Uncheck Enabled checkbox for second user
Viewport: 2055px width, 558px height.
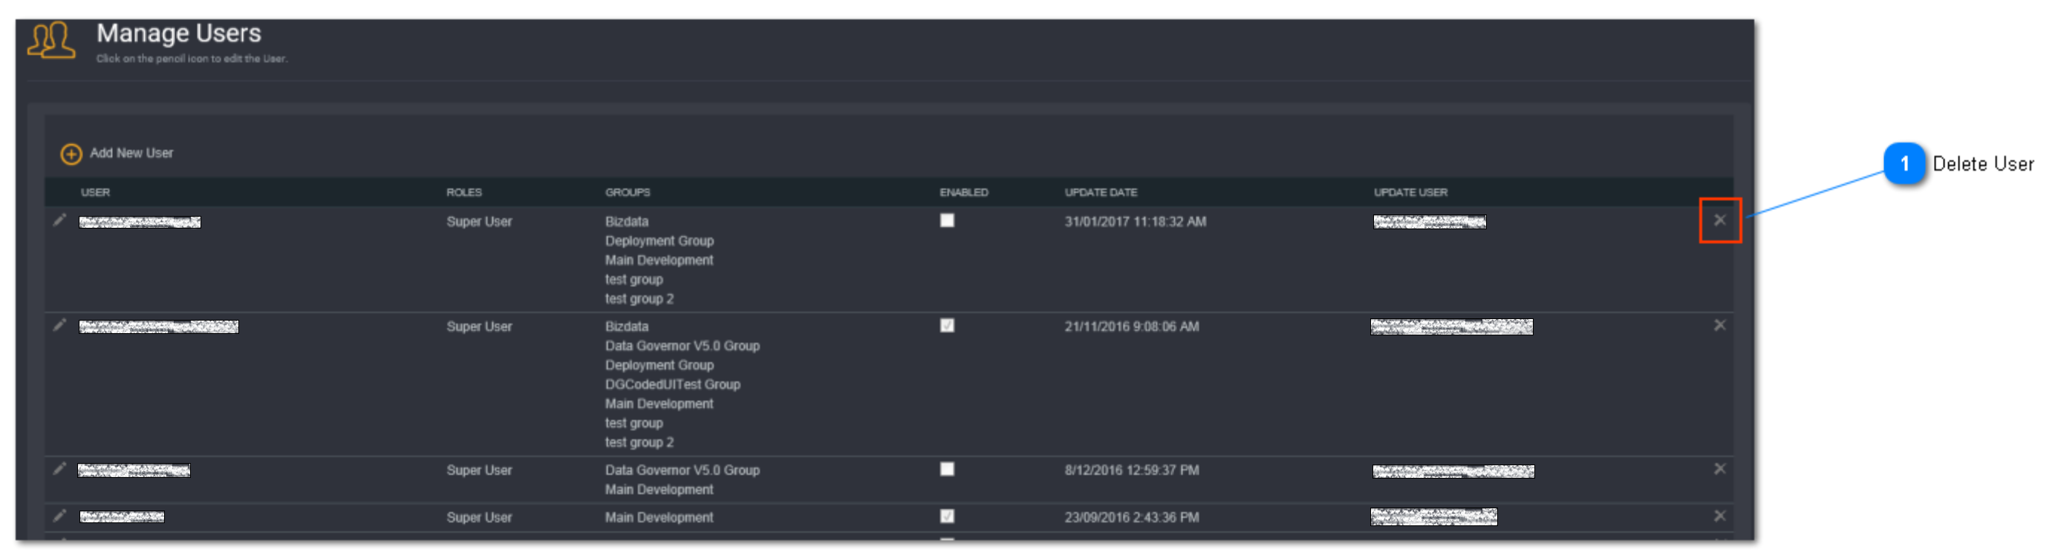pos(947,325)
